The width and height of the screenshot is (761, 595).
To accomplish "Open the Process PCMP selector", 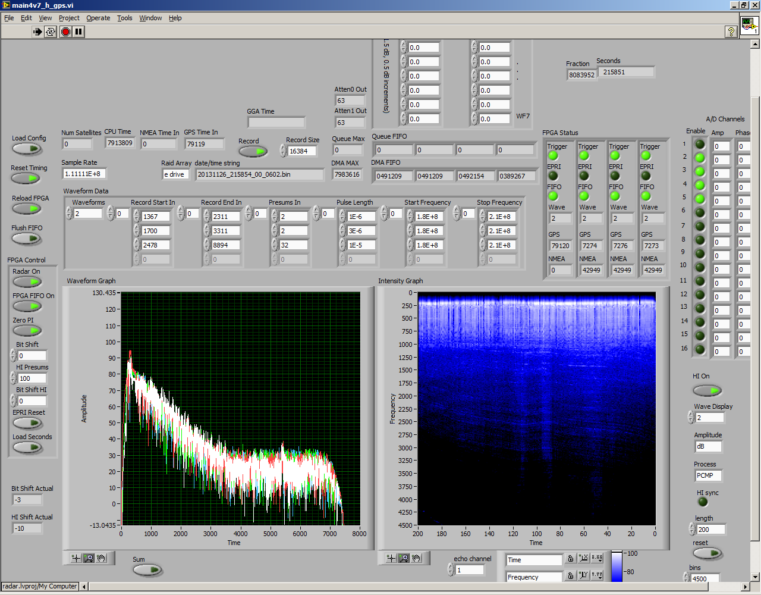I will click(707, 475).
